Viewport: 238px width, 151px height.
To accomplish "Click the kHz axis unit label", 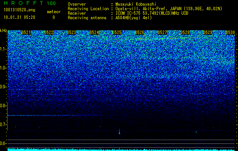I will coord(3,31).
